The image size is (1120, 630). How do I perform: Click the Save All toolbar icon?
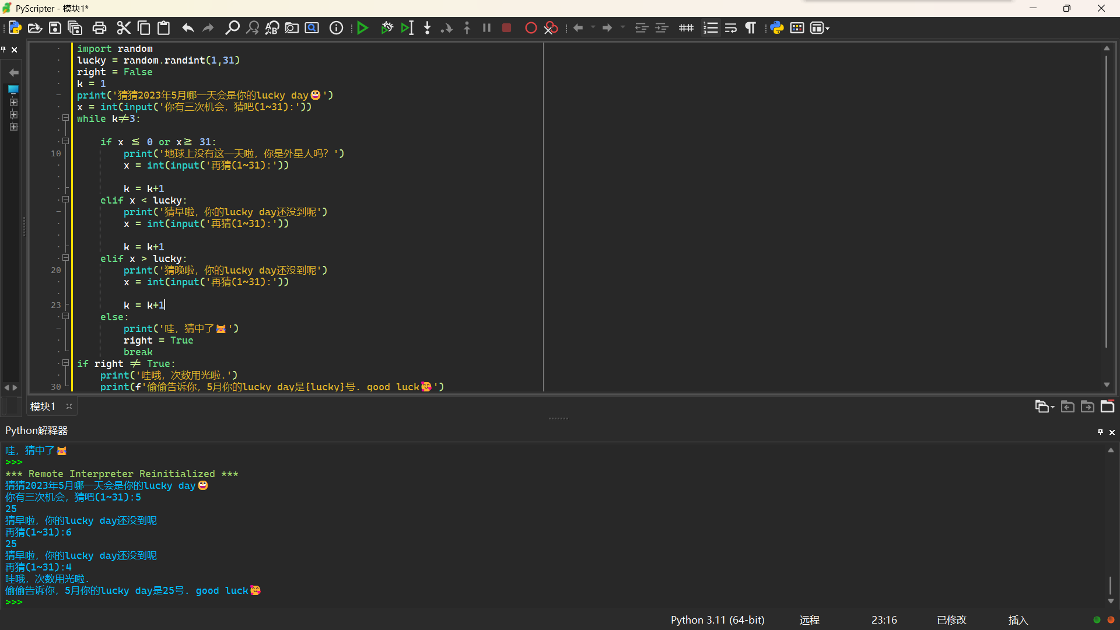pos(75,28)
